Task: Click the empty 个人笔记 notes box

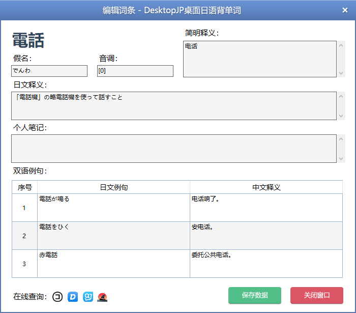Action: (173, 149)
